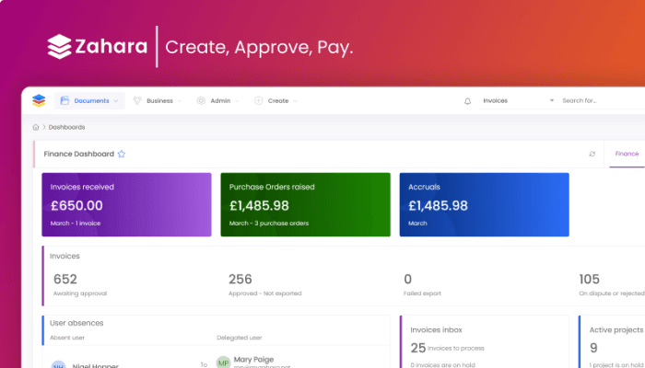The image size is (645, 368).
Task: Click the Documents folder icon
Action: tap(64, 100)
